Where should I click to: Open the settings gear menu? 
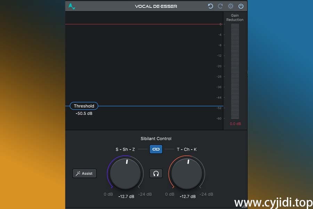(231, 6)
